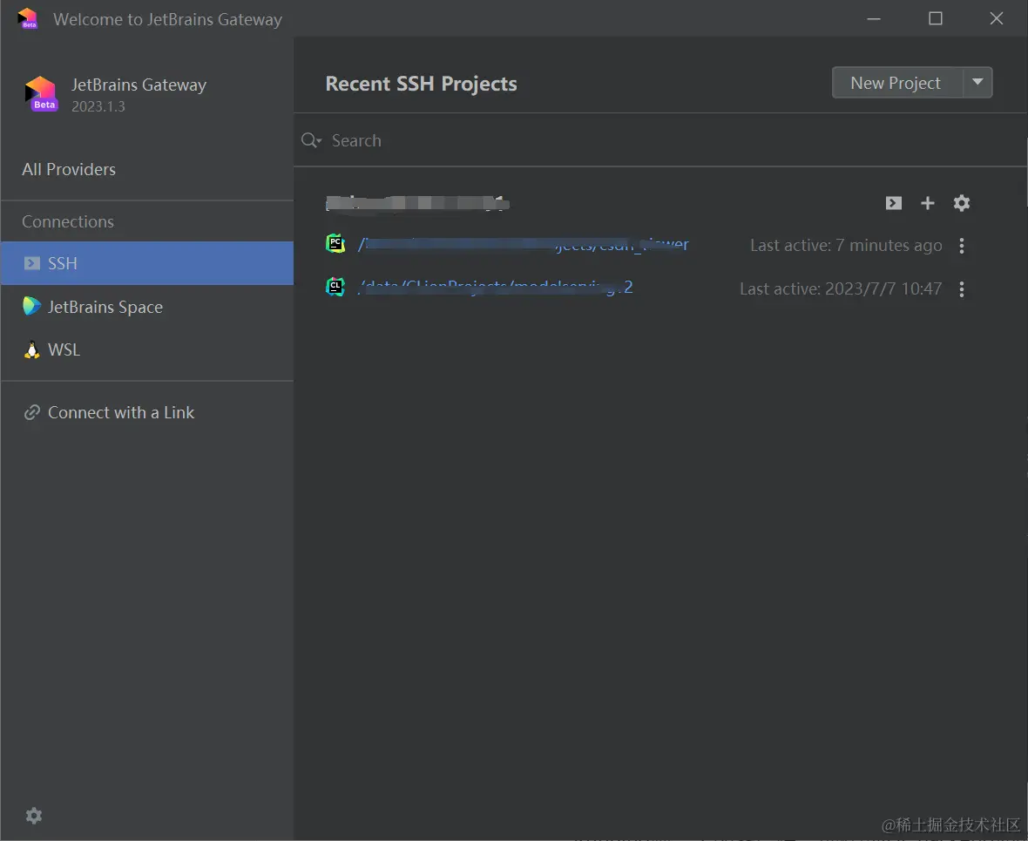Click 'Last active: 2023/7/7 10:47' text
This screenshot has width=1028, height=841.
tap(841, 288)
